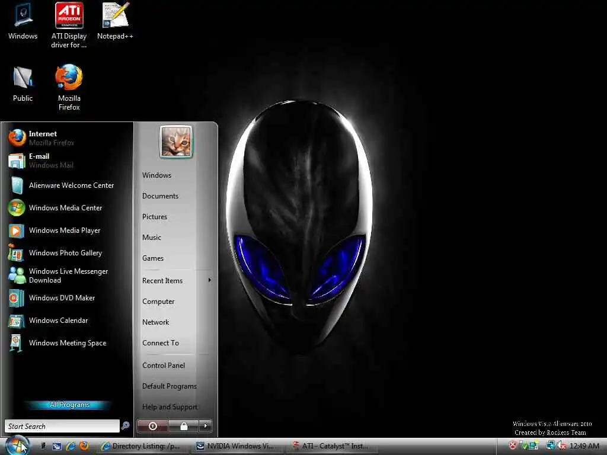Open the network connection tray icon
The image size is (607, 455).
(550, 446)
